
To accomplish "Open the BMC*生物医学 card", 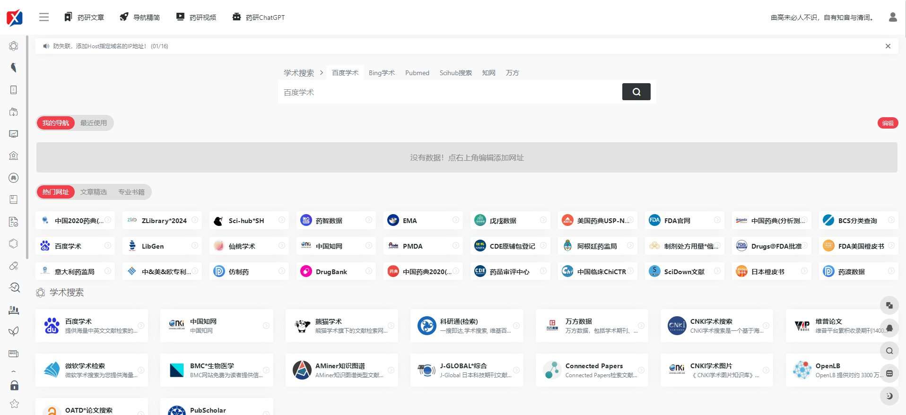I will 217,370.
